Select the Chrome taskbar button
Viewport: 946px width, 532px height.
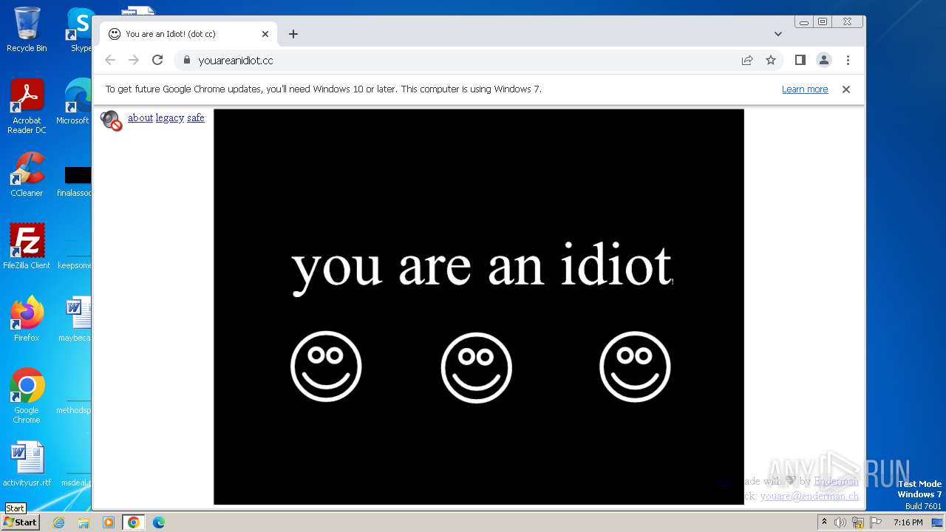134,522
